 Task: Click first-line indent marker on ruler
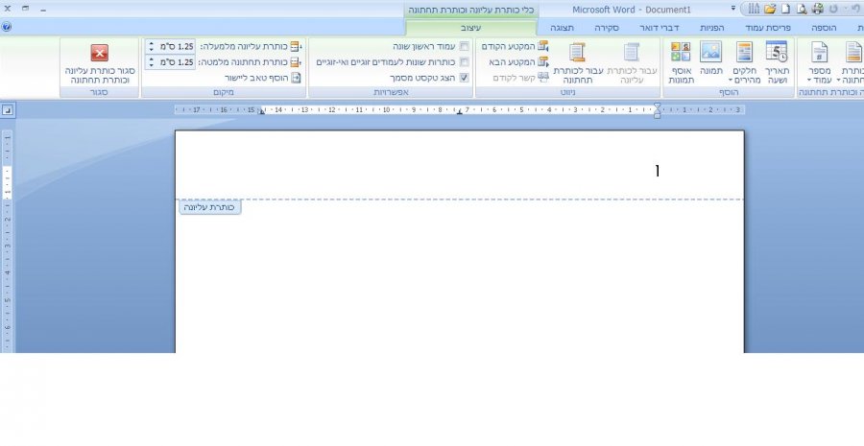click(657, 106)
